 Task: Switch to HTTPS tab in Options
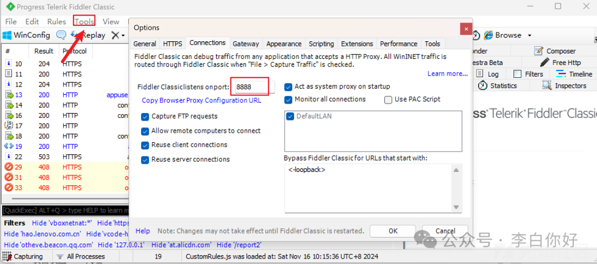coord(172,44)
